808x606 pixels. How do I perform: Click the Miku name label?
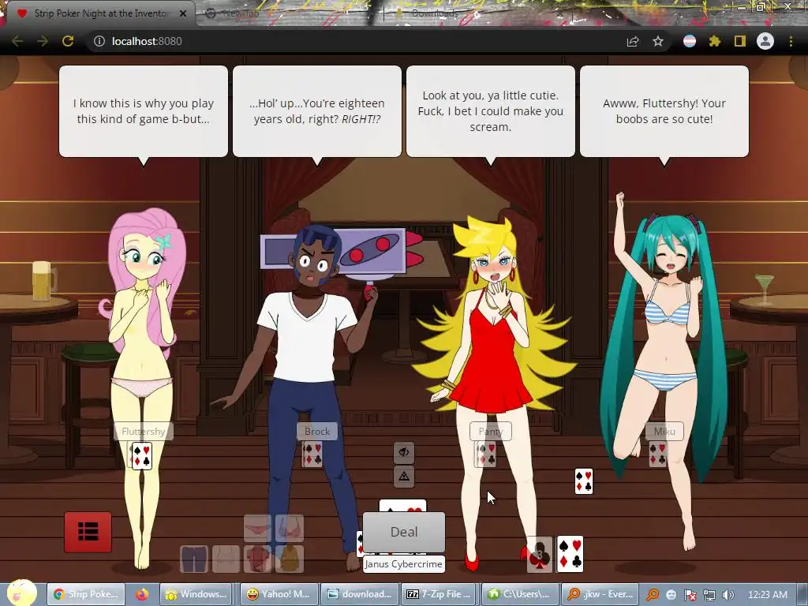(664, 432)
